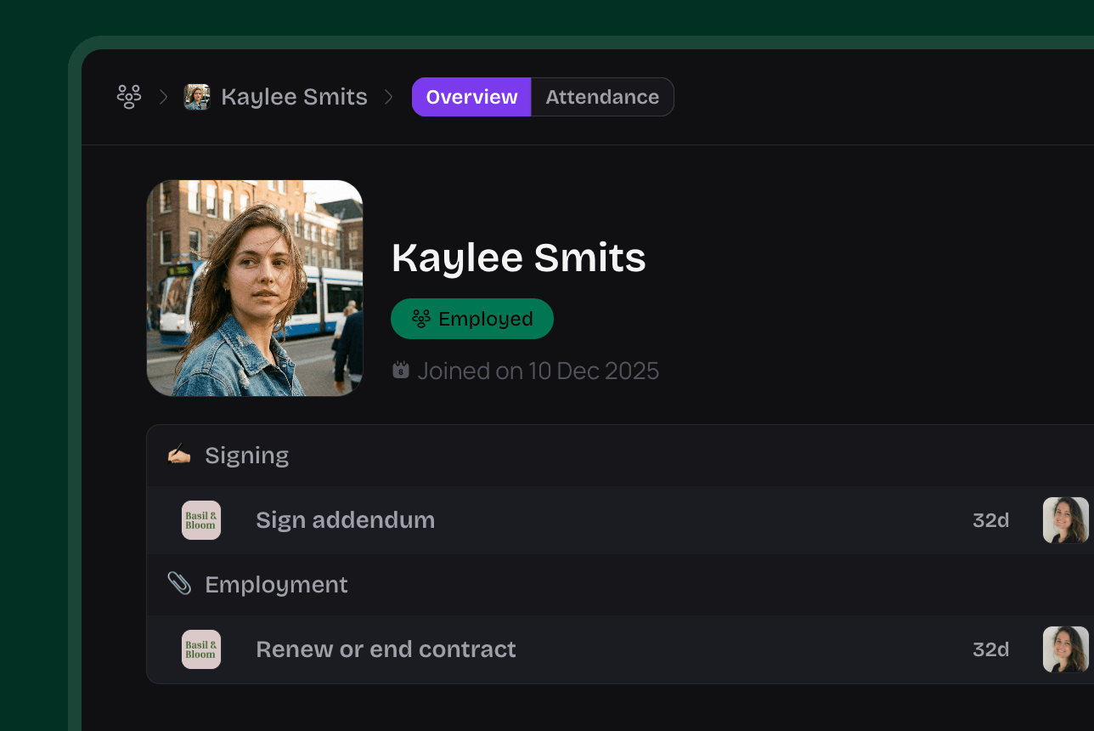Screen dimensions: 1094x731
Task: Click the assignee avatar on the Renew contract row
Action: tap(1065, 649)
